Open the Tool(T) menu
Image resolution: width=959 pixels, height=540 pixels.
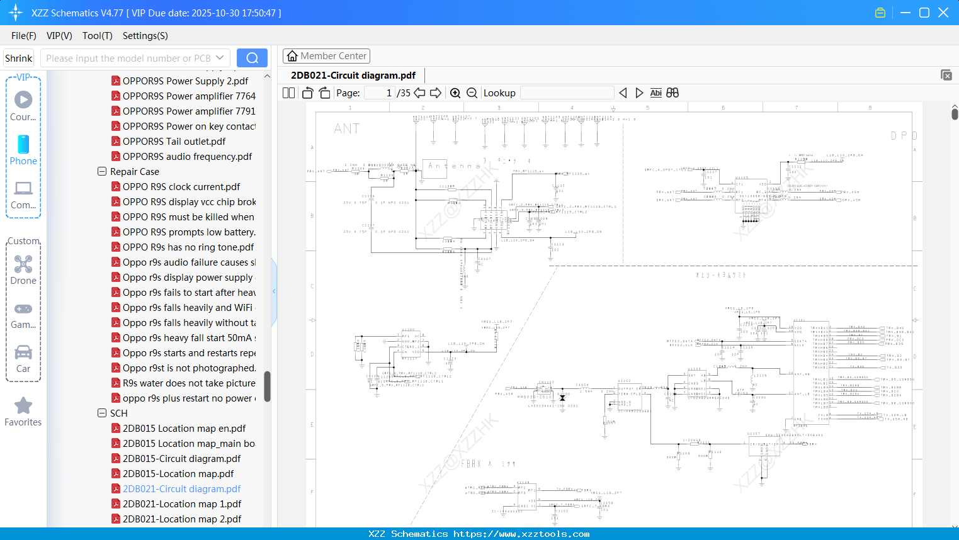tap(97, 36)
